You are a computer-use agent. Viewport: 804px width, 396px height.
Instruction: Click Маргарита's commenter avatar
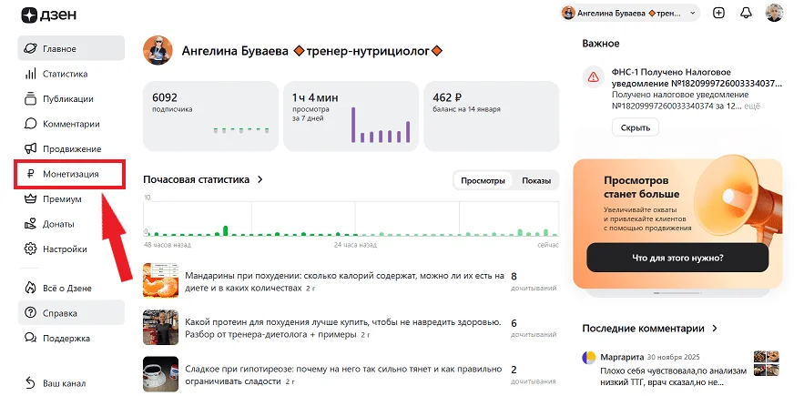(588, 358)
